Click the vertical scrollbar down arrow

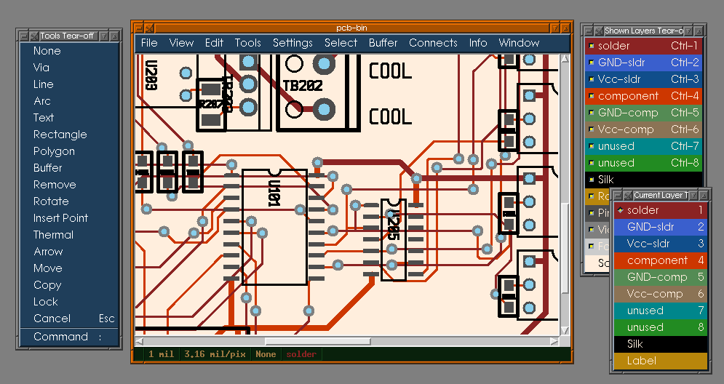(x=565, y=330)
